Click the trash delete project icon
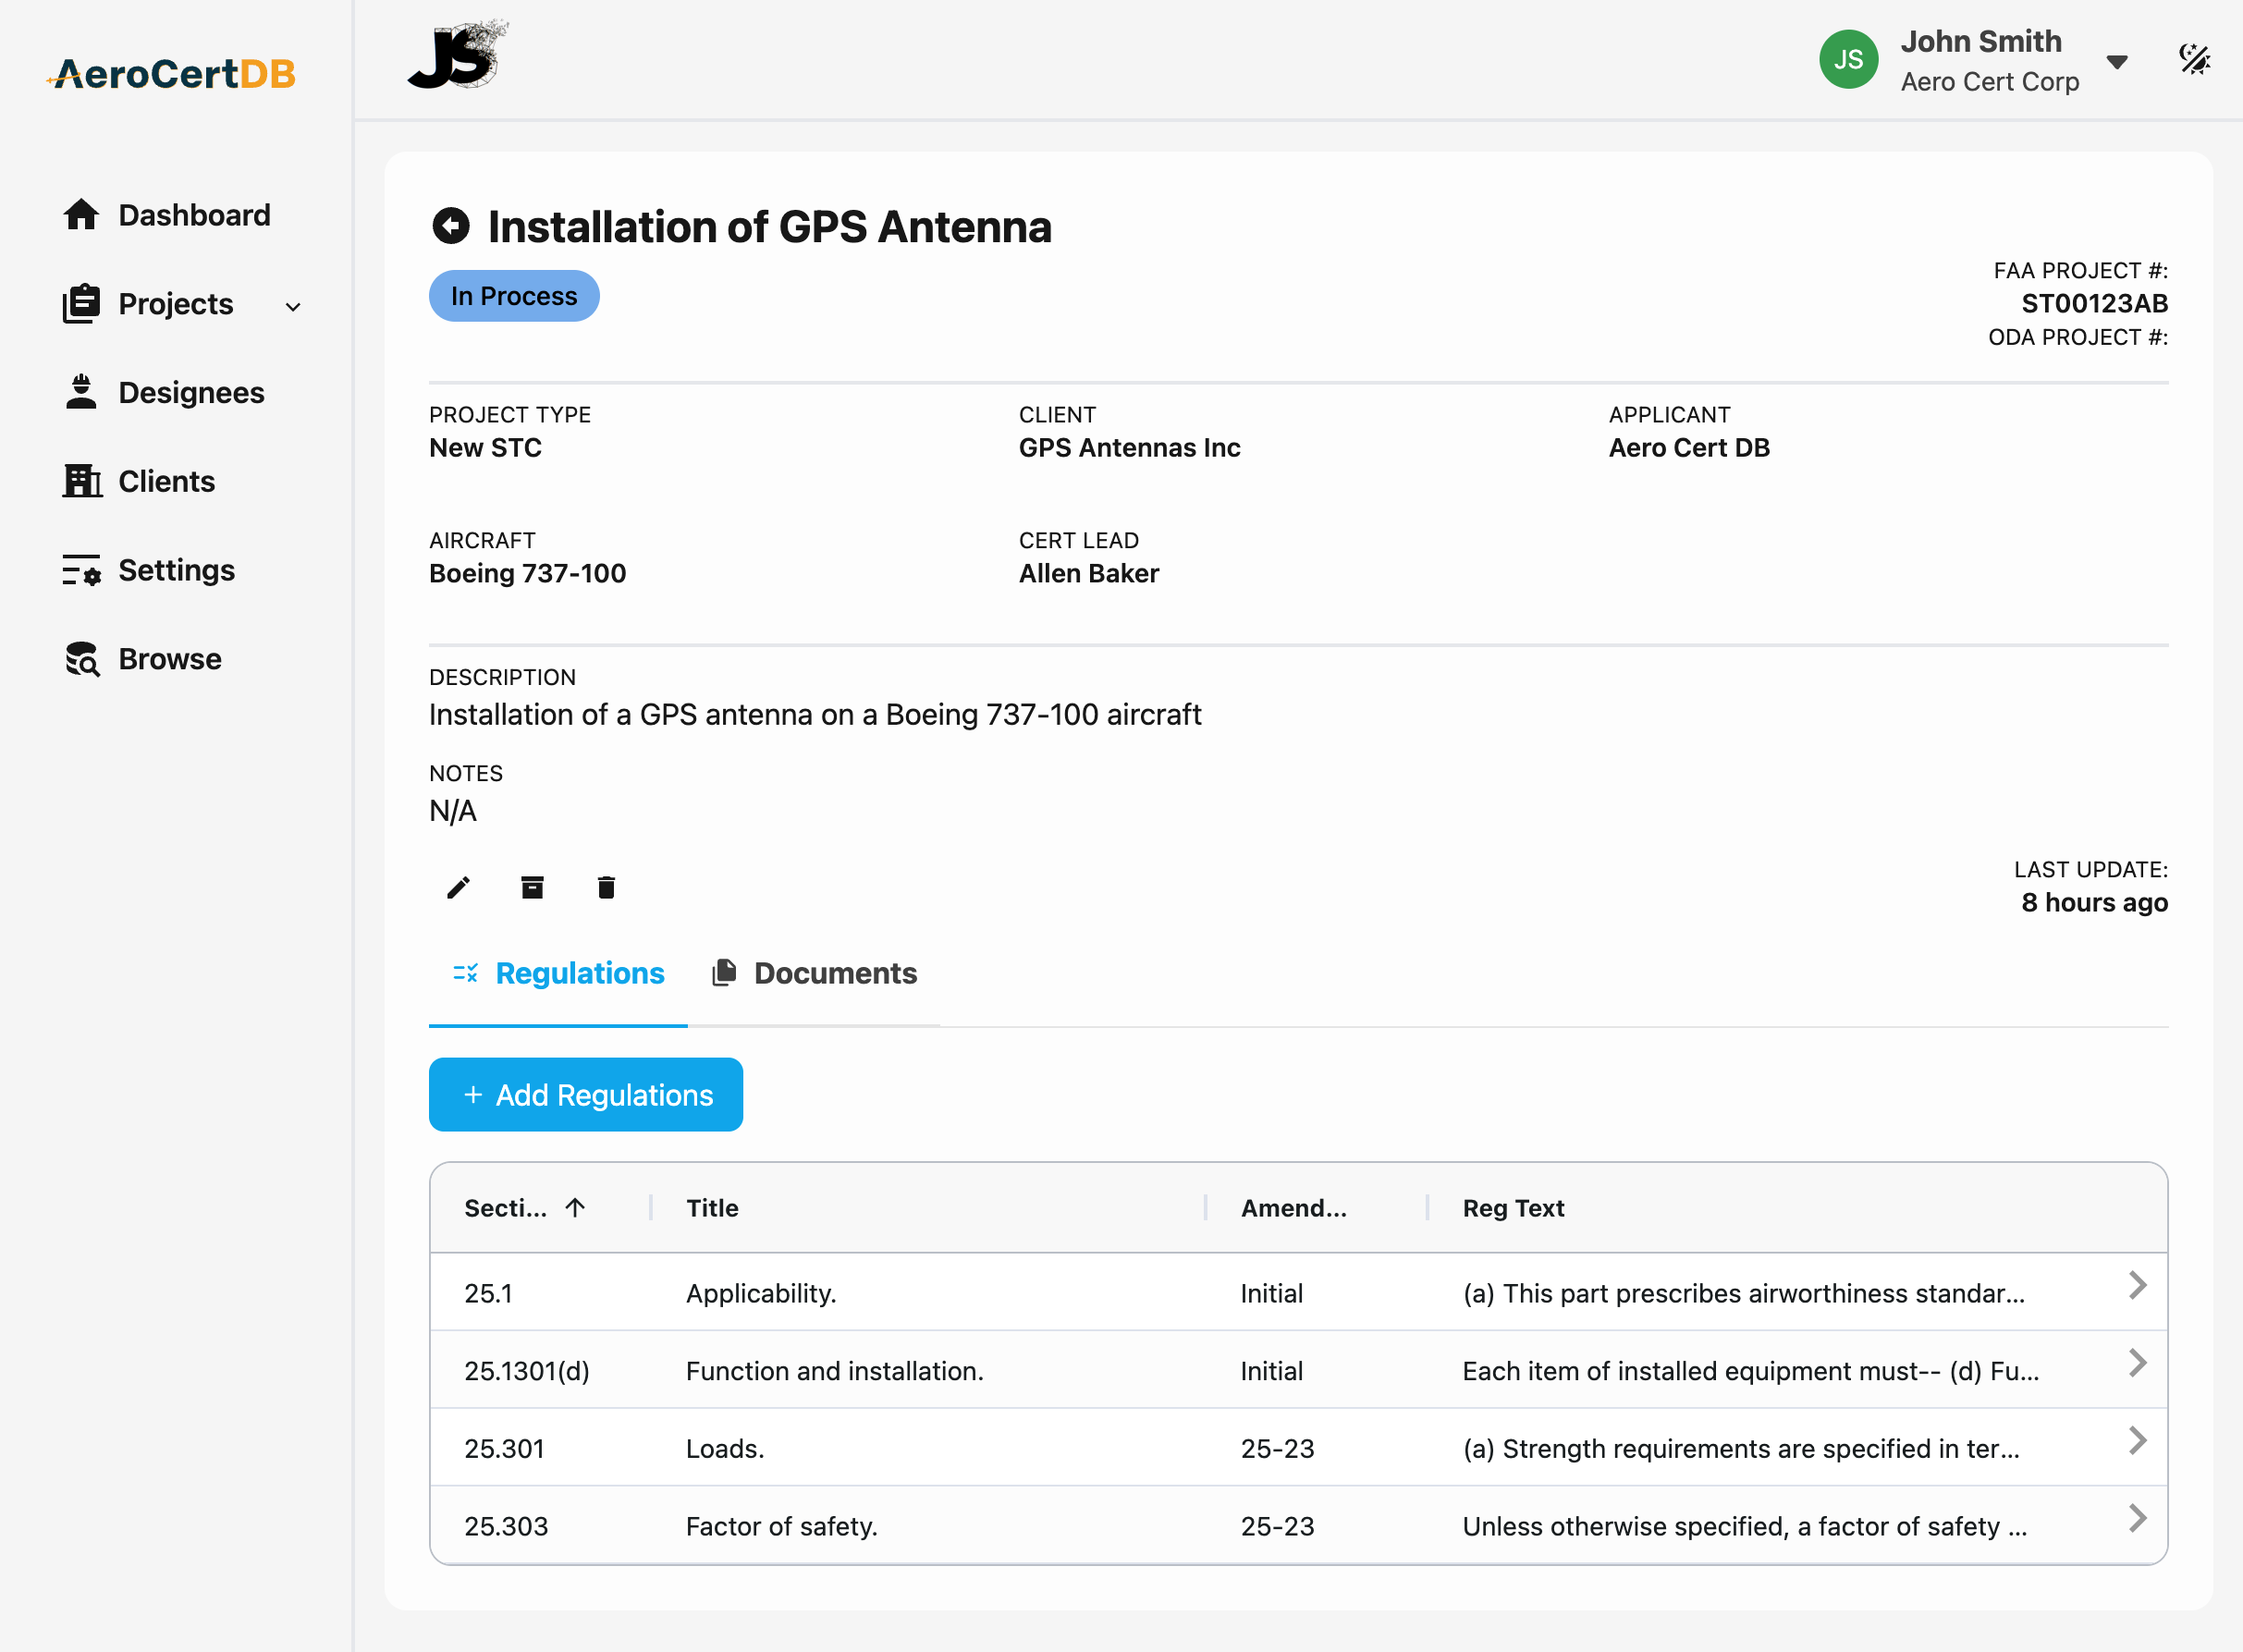Screen dimensions: 2243x1652 click(606, 888)
